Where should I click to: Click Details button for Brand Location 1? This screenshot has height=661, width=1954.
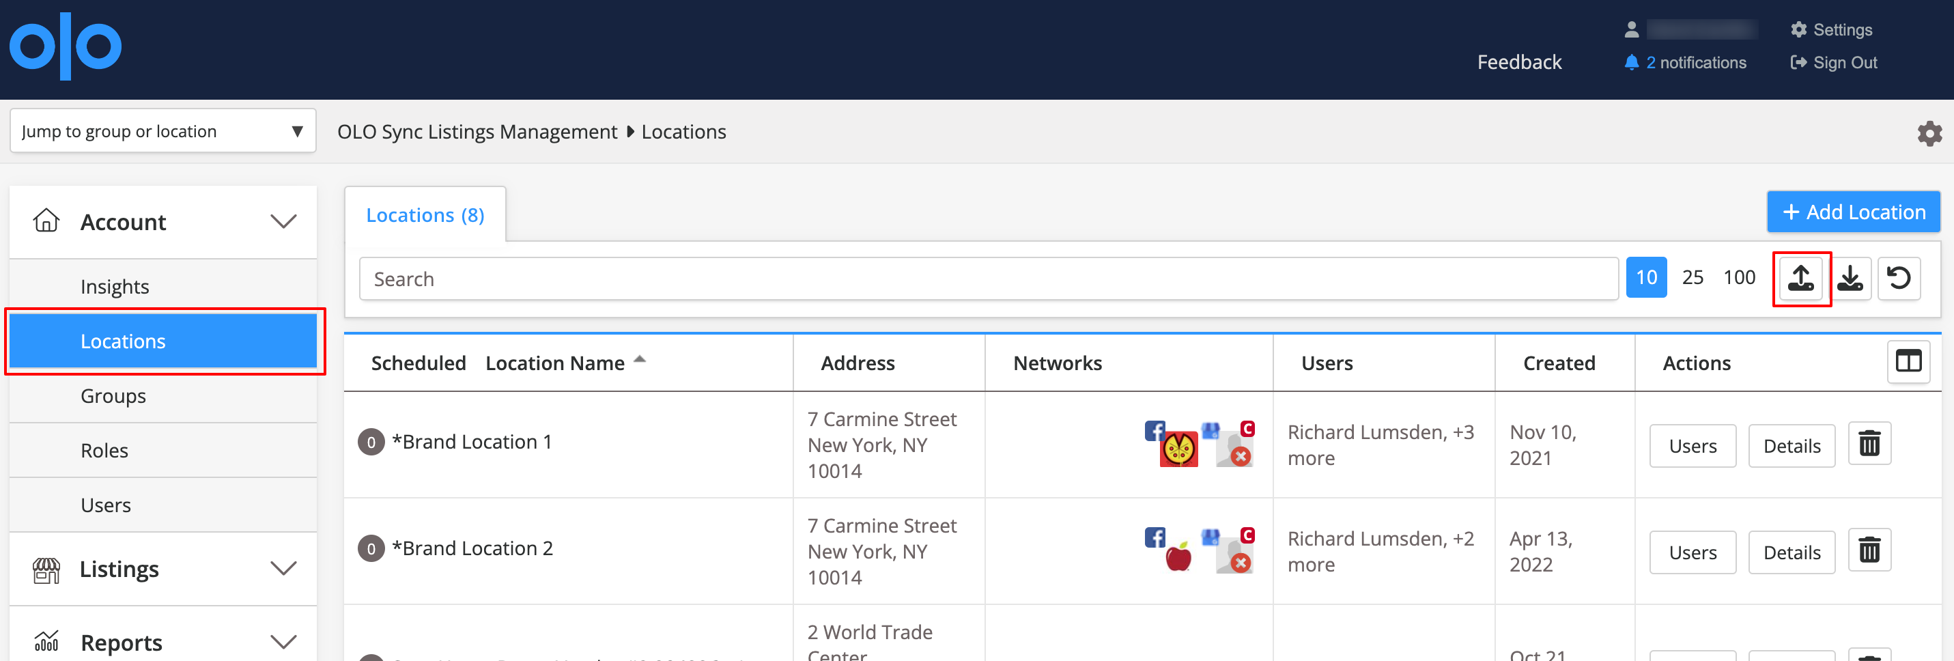1792,446
